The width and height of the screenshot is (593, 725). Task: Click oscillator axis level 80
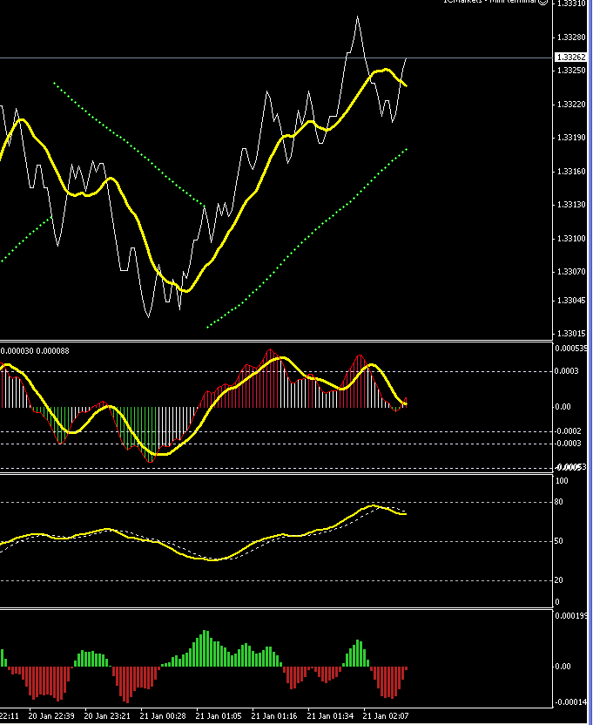click(559, 502)
